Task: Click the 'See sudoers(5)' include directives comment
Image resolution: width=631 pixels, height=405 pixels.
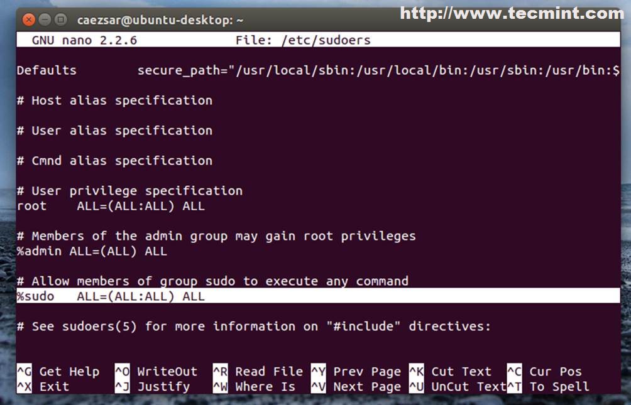Action: tap(254, 327)
